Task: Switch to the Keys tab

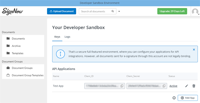Action: click(57, 37)
